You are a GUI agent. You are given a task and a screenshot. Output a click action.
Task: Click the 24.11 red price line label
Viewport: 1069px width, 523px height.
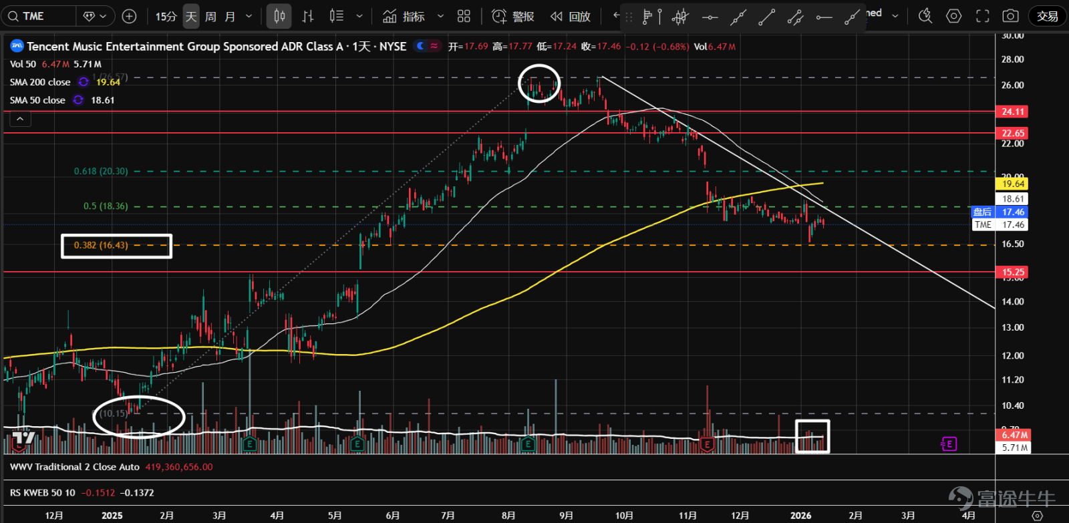point(1013,112)
